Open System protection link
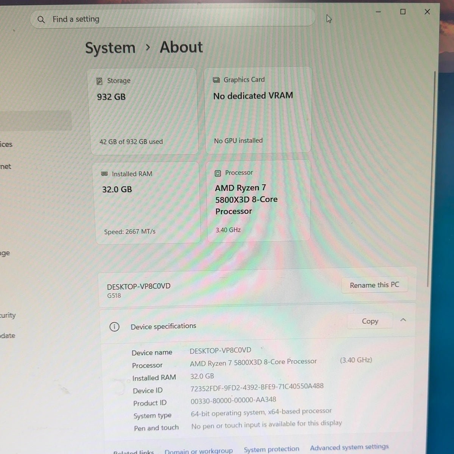The width and height of the screenshot is (454, 454). coord(271,449)
